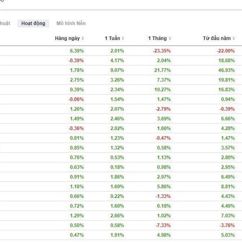Switch to the Hoạt động tab
242x242 pixels.
[x=33, y=23]
